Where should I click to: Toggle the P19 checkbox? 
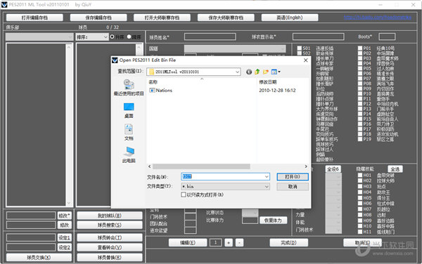pyautogui.click(x=360, y=139)
